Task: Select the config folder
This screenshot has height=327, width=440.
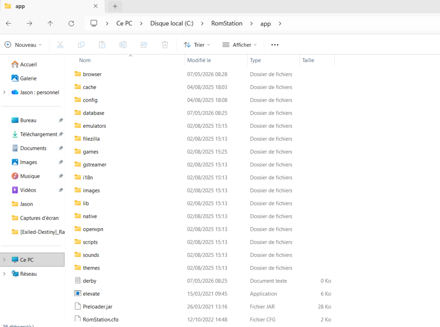Action: (90, 100)
